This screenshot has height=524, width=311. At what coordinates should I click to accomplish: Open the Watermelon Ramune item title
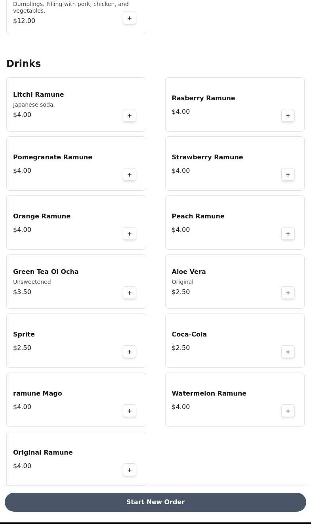[x=209, y=394]
